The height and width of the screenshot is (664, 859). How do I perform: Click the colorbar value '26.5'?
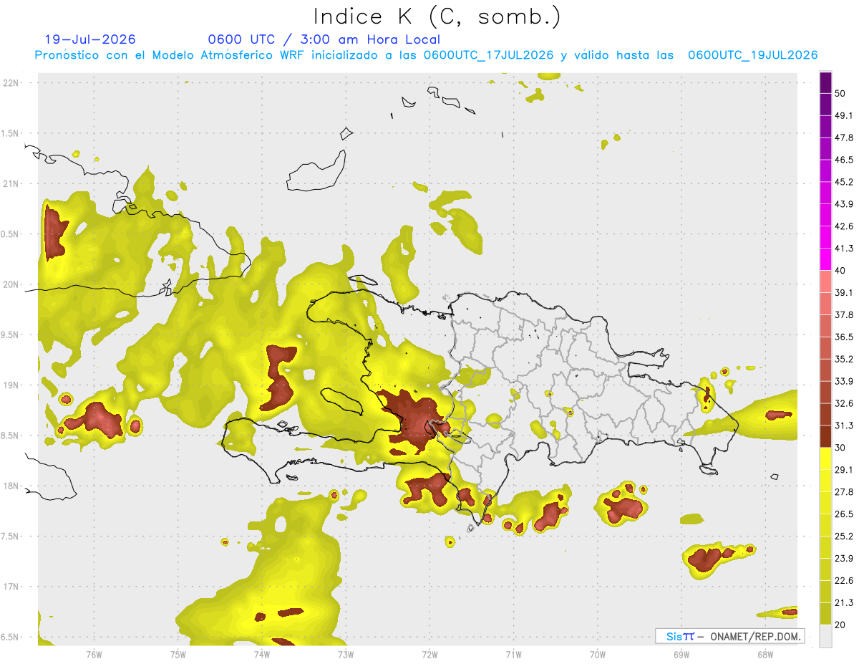tap(844, 514)
